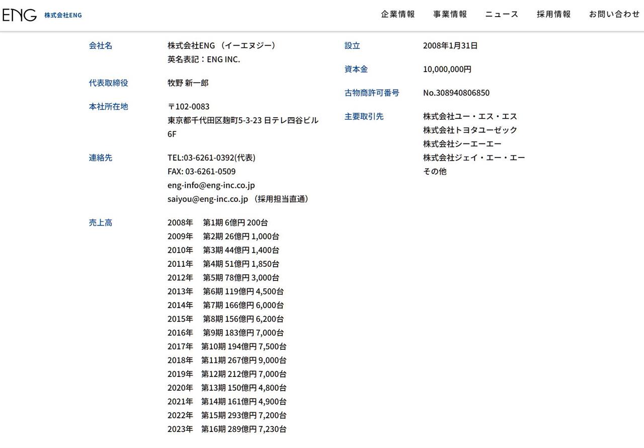The height and width of the screenshot is (448, 644).
Task: Open the 採用情報 menu
Action: (553, 14)
